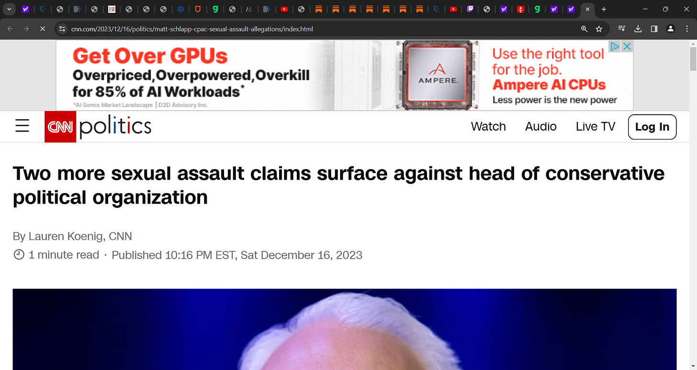Open the media controls icon
Viewport: 697px width, 370px height.
622,29
